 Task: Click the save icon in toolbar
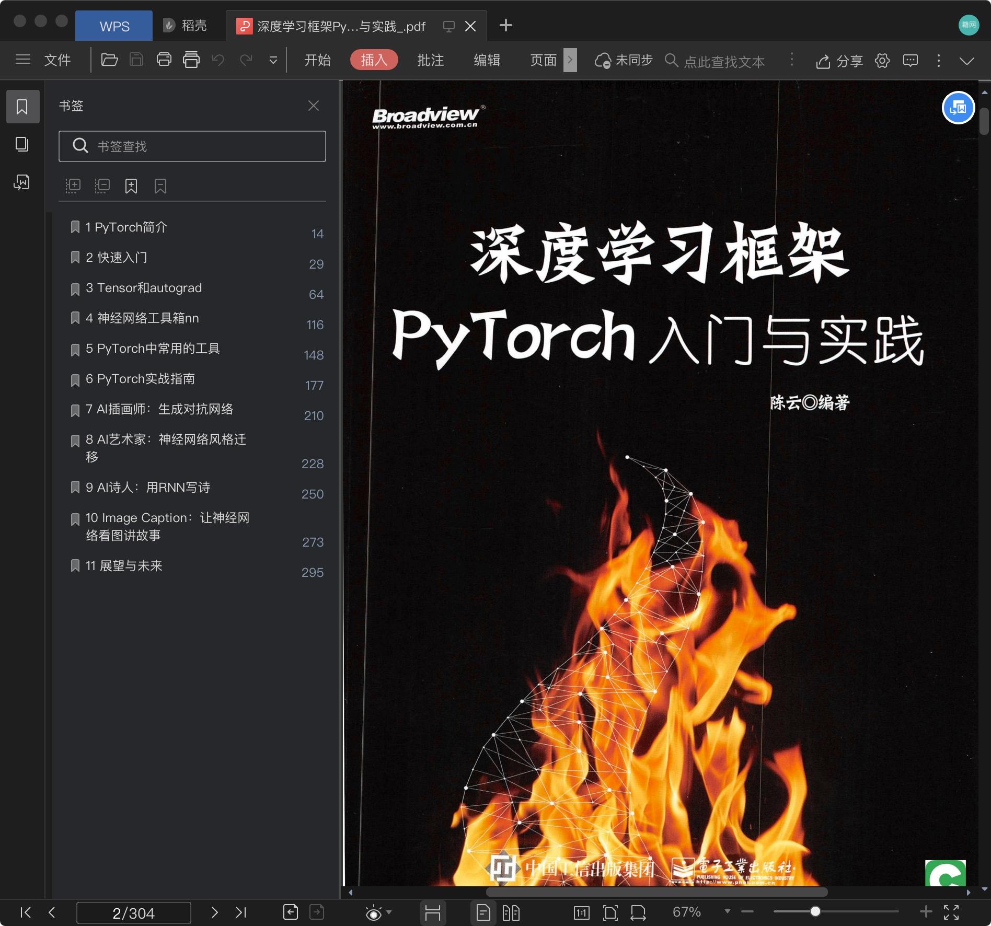pos(136,60)
